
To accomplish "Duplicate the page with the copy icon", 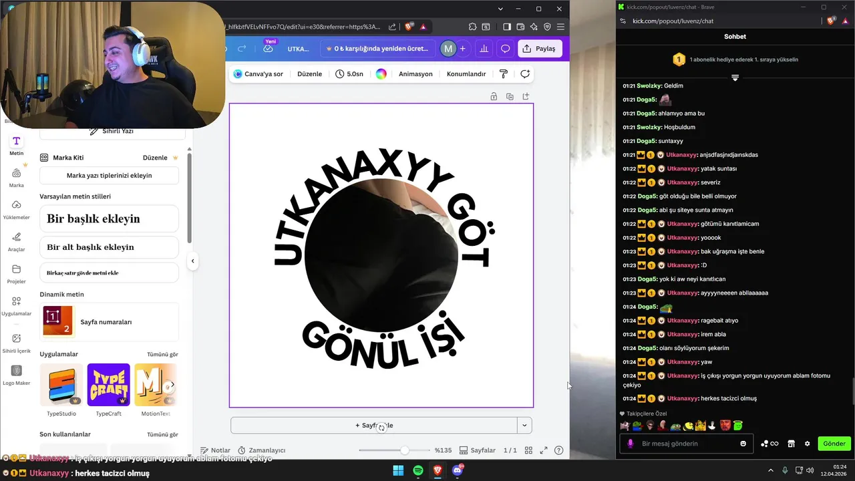I will pos(510,97).
